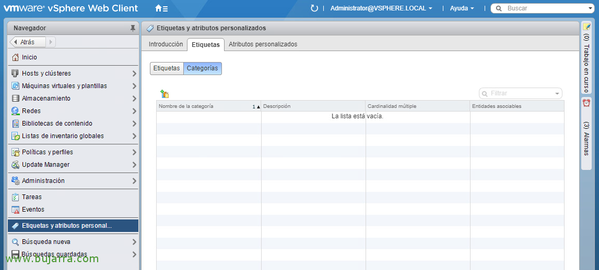Click into the Filtrar input field
The width and height of the screenshot is (599, 270).
[521, 93]
